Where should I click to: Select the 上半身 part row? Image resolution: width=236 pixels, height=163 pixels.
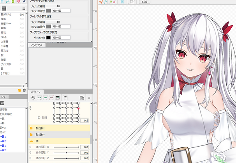pos(12,42)
